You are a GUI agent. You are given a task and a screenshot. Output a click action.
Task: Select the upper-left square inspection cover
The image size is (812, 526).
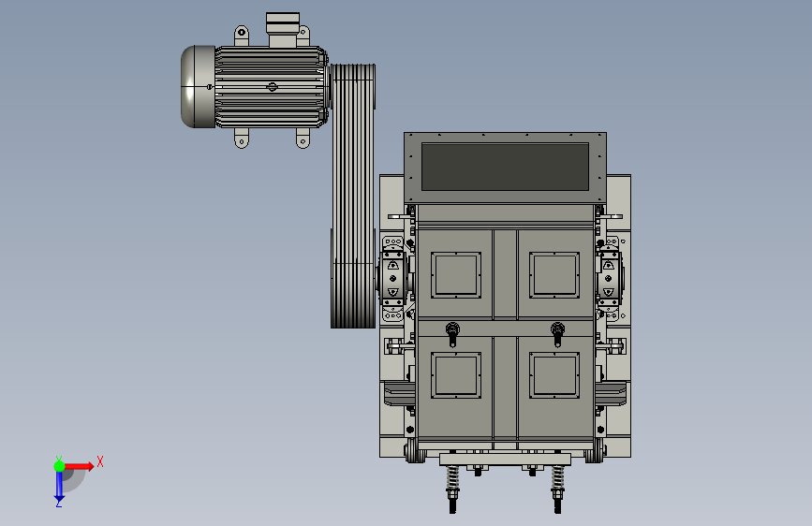(x=456, y=275)
